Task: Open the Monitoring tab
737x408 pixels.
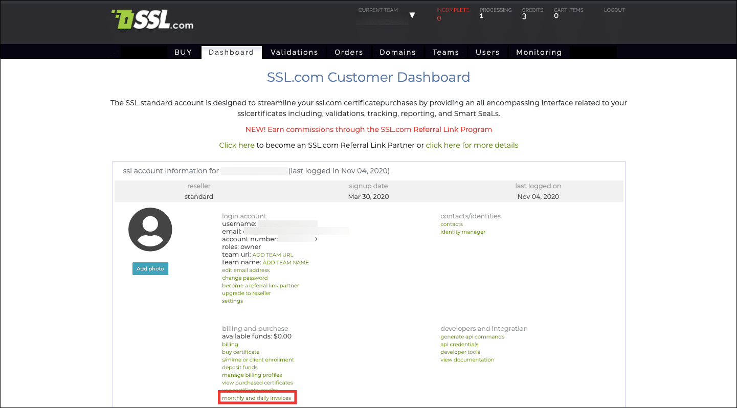Action: tap(539, 52)
